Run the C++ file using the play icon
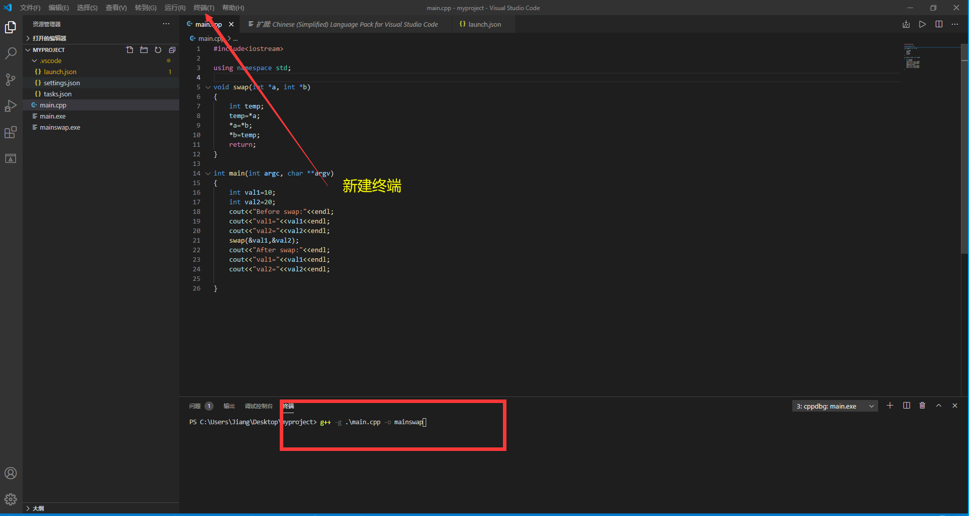The width and height of the screenshot is (969, 516). [x=923, y=24]
